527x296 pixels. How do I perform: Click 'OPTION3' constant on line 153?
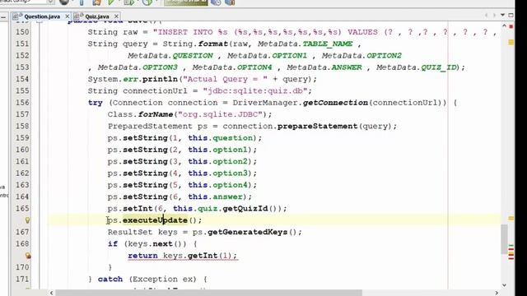(160, 67)
